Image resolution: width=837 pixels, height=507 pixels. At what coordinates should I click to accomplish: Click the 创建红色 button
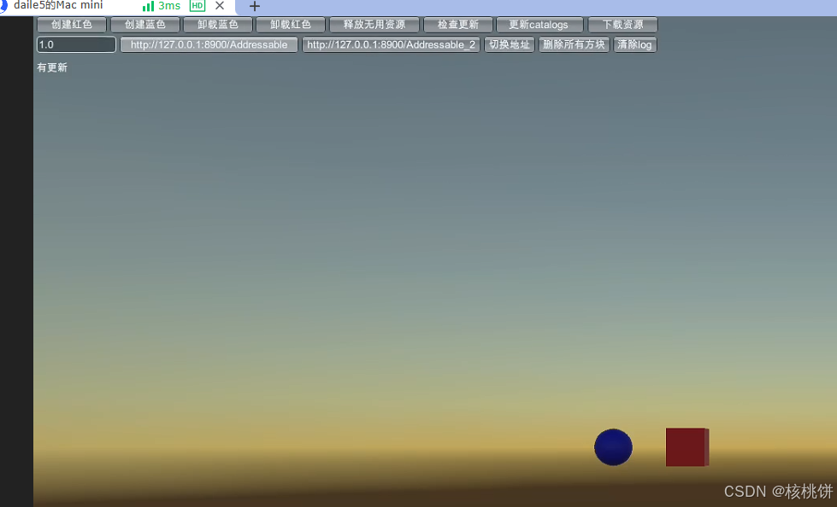coord(72,25)
